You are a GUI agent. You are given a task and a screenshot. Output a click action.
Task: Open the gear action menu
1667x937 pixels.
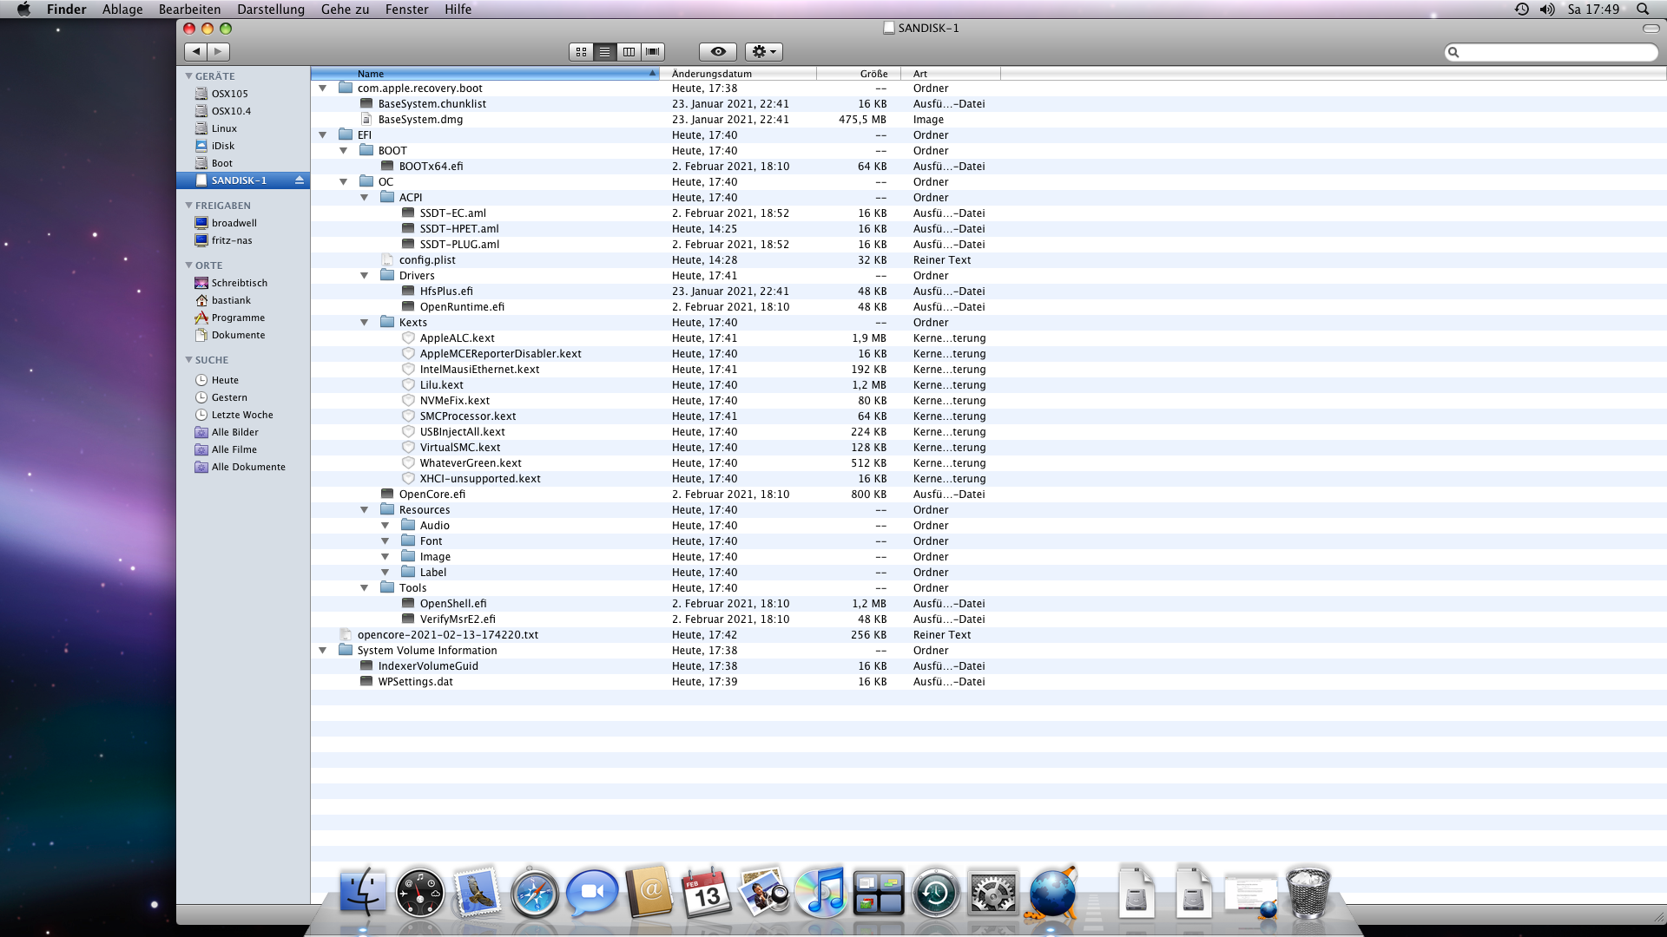tap(763, 52)
